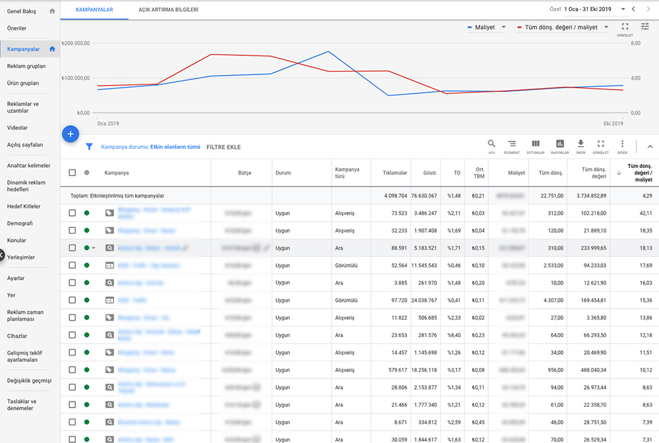This screenshot has height=443, width=659.
Task: Click the İNDİR download icon
Action: tap(581, 143)
